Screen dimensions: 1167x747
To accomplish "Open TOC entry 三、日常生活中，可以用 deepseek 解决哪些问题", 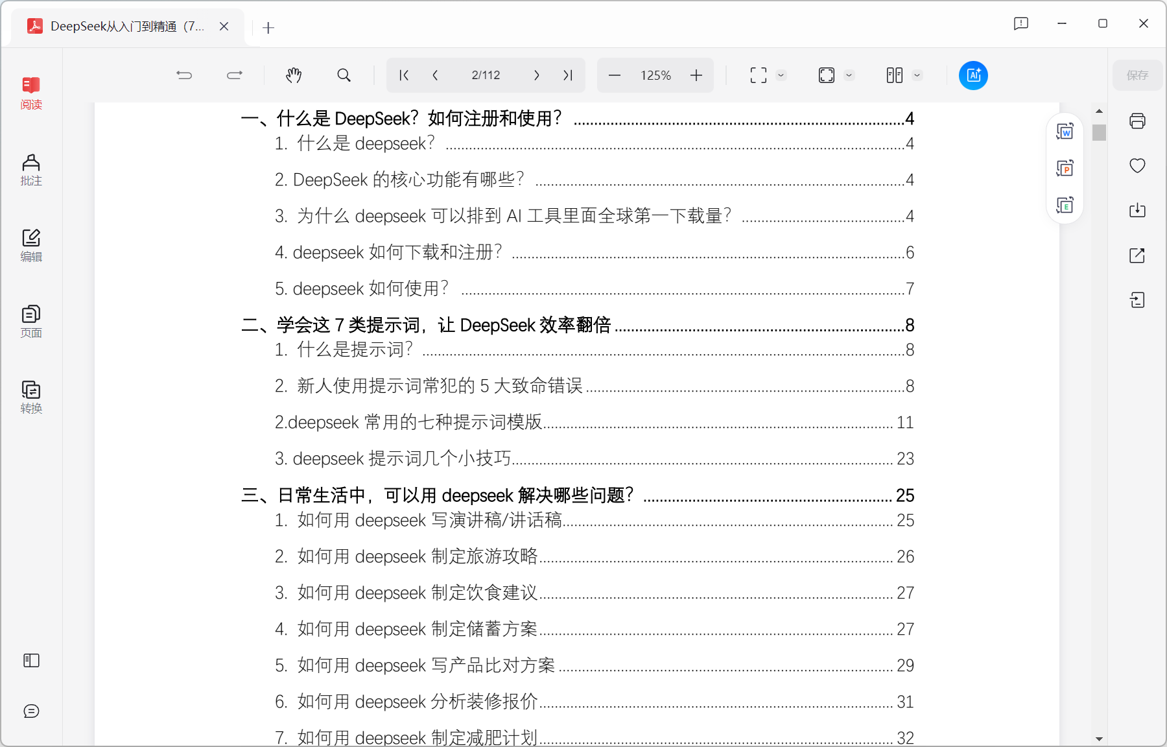I will tap(578, 495).
